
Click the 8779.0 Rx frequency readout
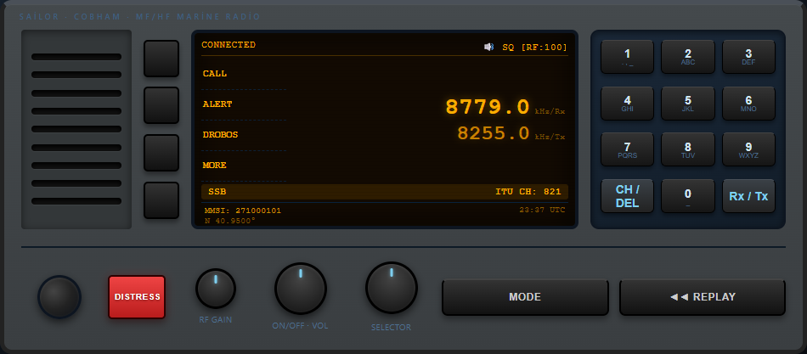[x=487, y=107]
